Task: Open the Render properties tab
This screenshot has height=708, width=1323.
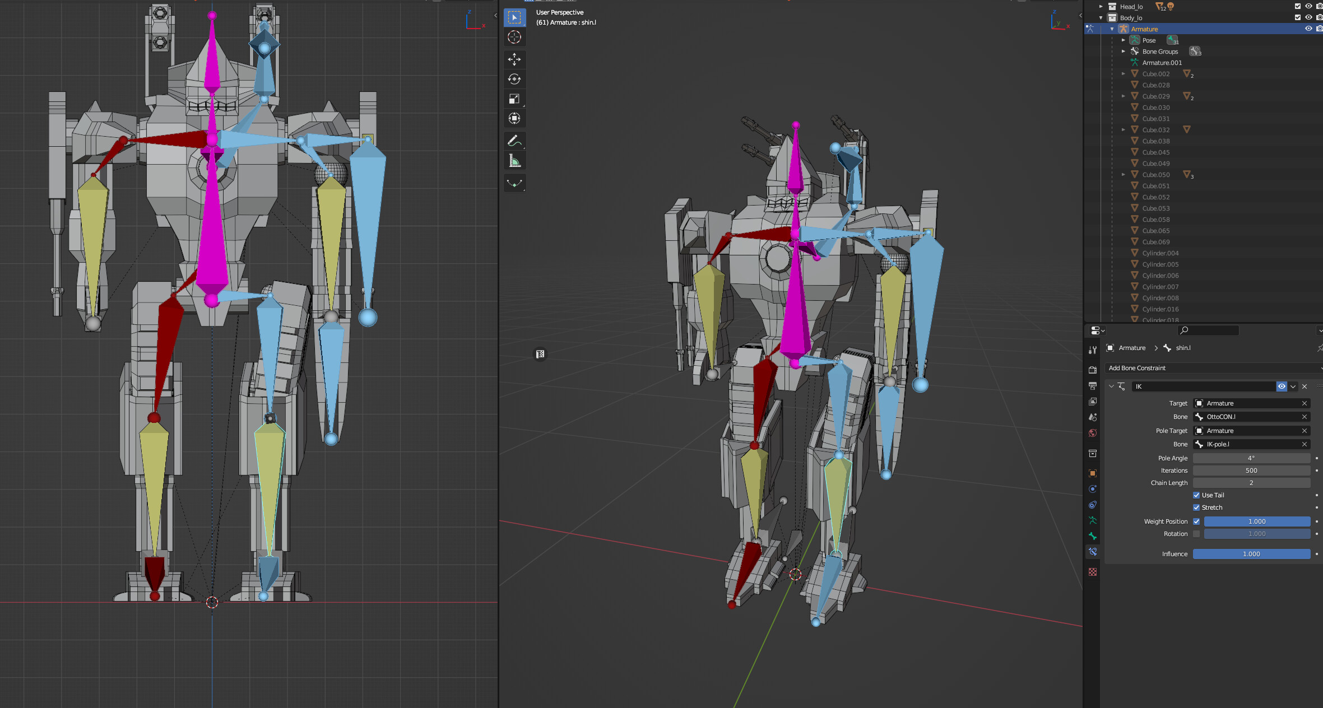Action: (1092, 370)
